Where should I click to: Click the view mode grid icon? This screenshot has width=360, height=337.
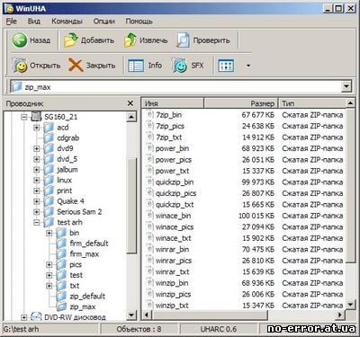[x=226, y=66]
